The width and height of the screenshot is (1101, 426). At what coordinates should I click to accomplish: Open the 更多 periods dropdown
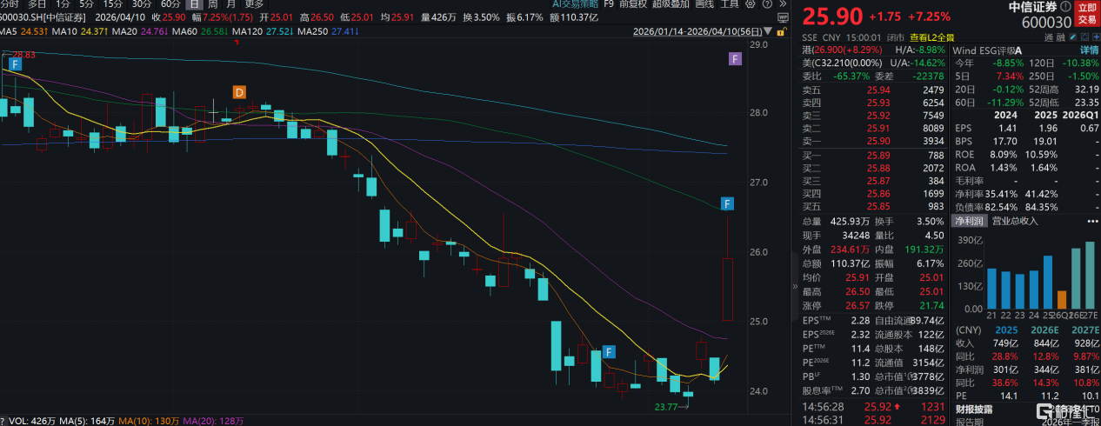(x=254, y=4)
